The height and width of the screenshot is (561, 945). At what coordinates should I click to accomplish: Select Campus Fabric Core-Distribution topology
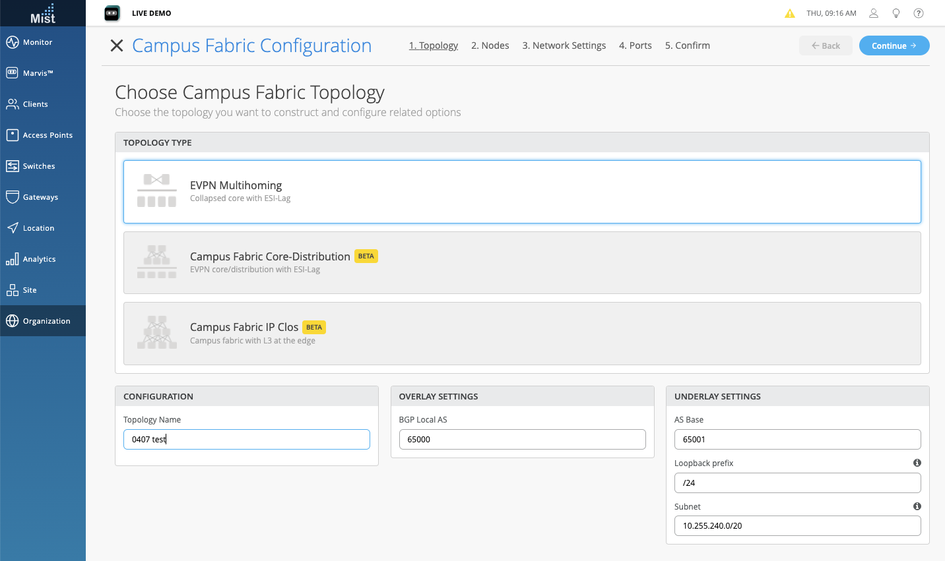[521, 262]
